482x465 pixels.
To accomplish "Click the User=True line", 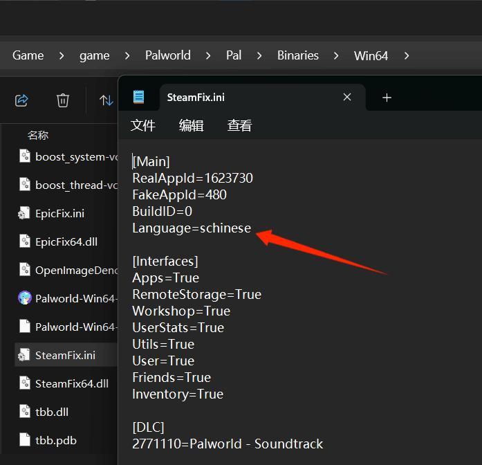I will coord(163,361).
